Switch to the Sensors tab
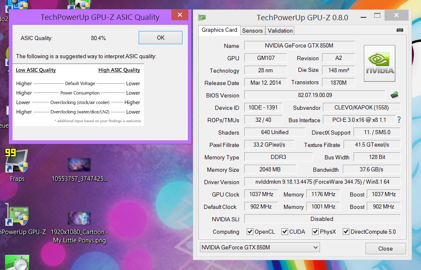 pos(253,31)
